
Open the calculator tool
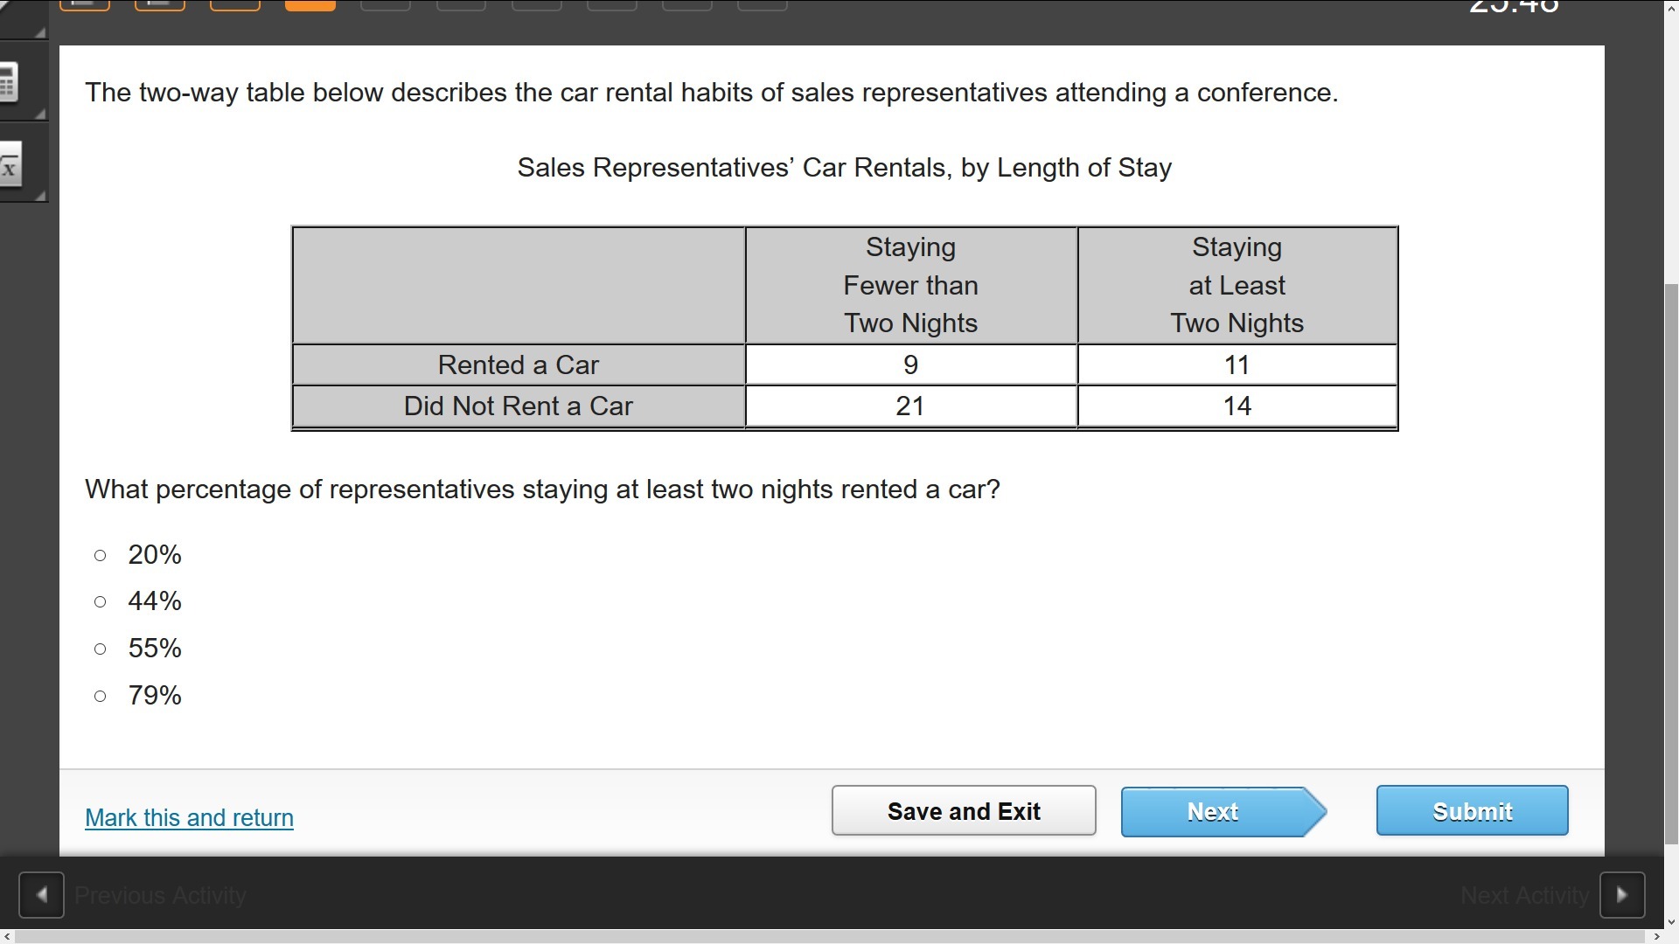point(9,83)
